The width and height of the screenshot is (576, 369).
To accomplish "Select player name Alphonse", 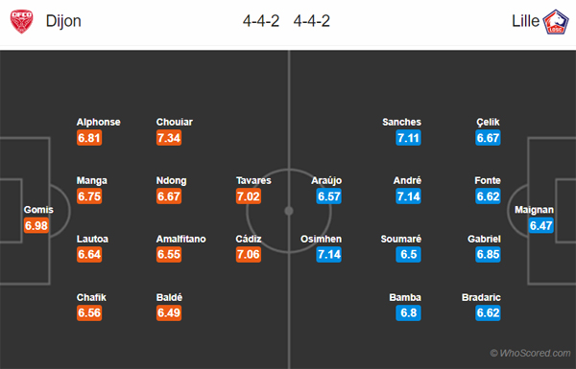I will pos(99,122).
